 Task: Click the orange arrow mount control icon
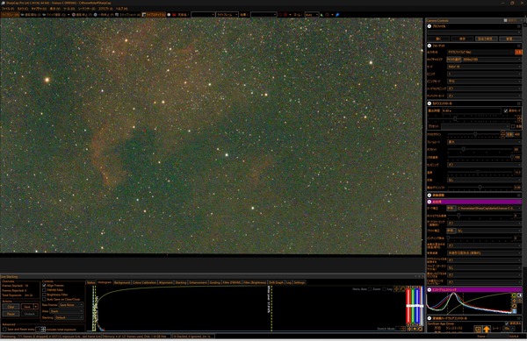[x=487, y=330]
